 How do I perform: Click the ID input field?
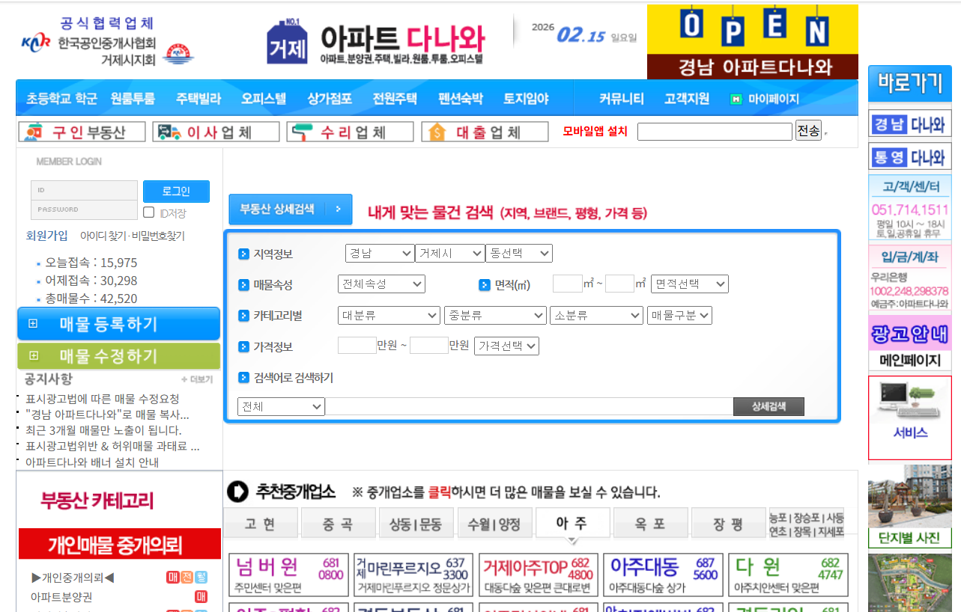84,190
